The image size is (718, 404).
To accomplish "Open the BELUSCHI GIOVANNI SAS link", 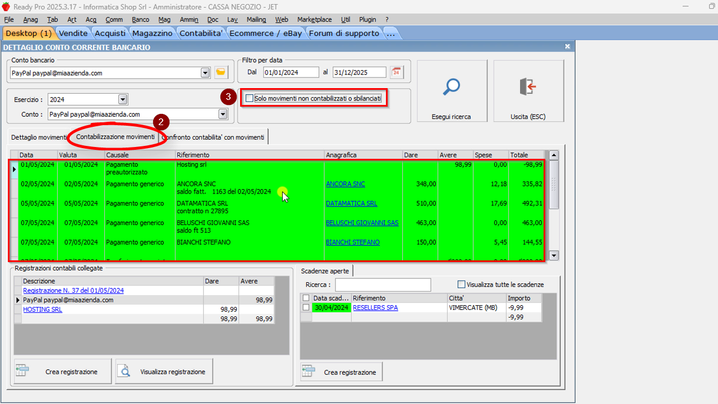I will point(362,223).
